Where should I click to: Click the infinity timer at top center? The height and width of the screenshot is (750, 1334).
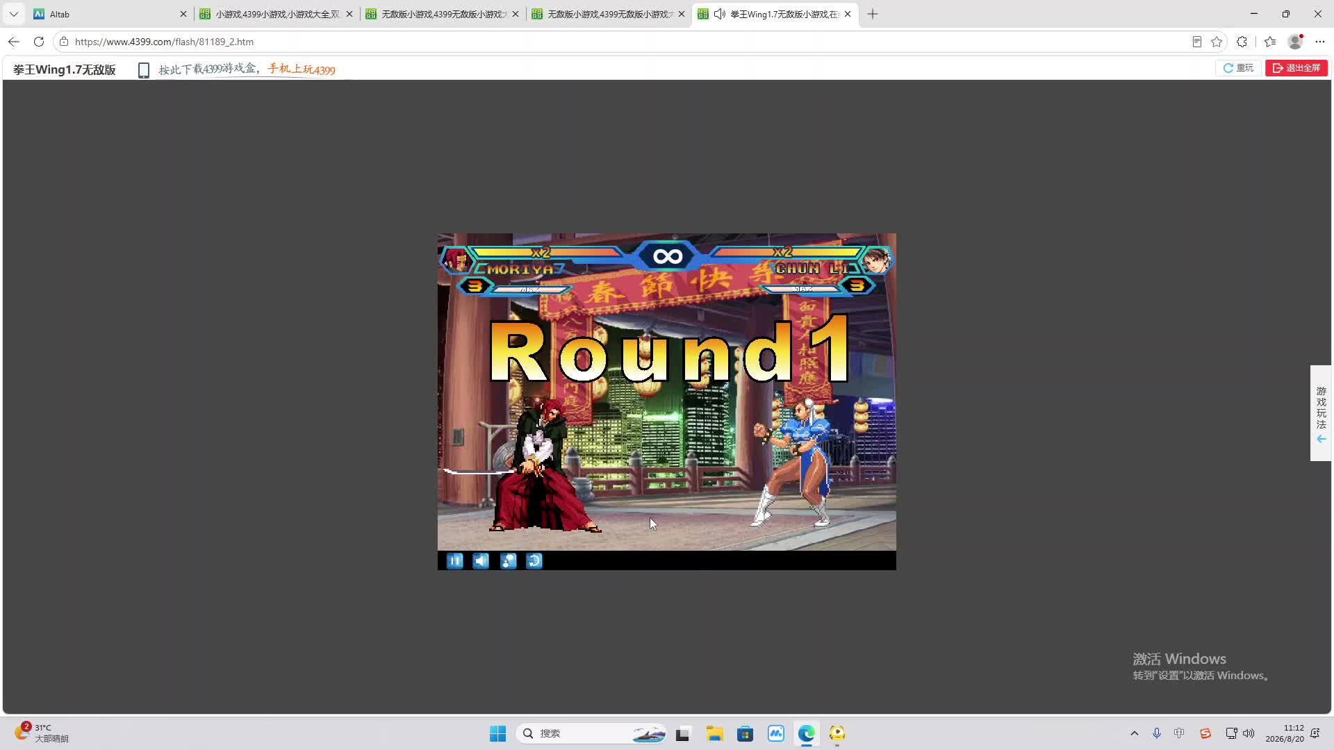coord(668,256)
